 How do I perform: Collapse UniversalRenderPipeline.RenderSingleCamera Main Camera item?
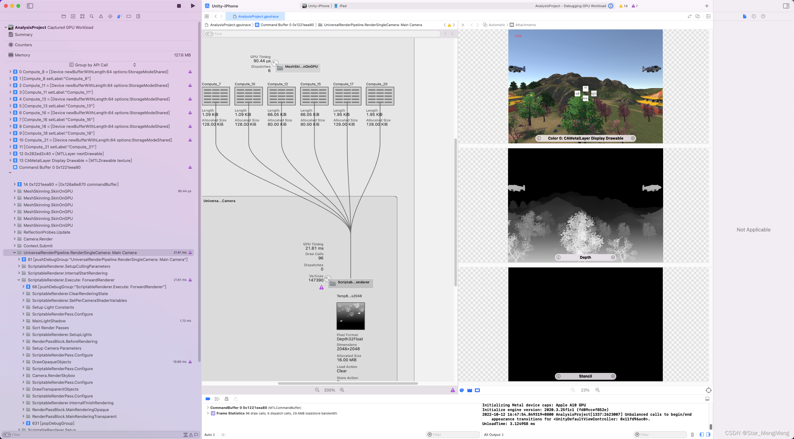click(x=14, y=253)
